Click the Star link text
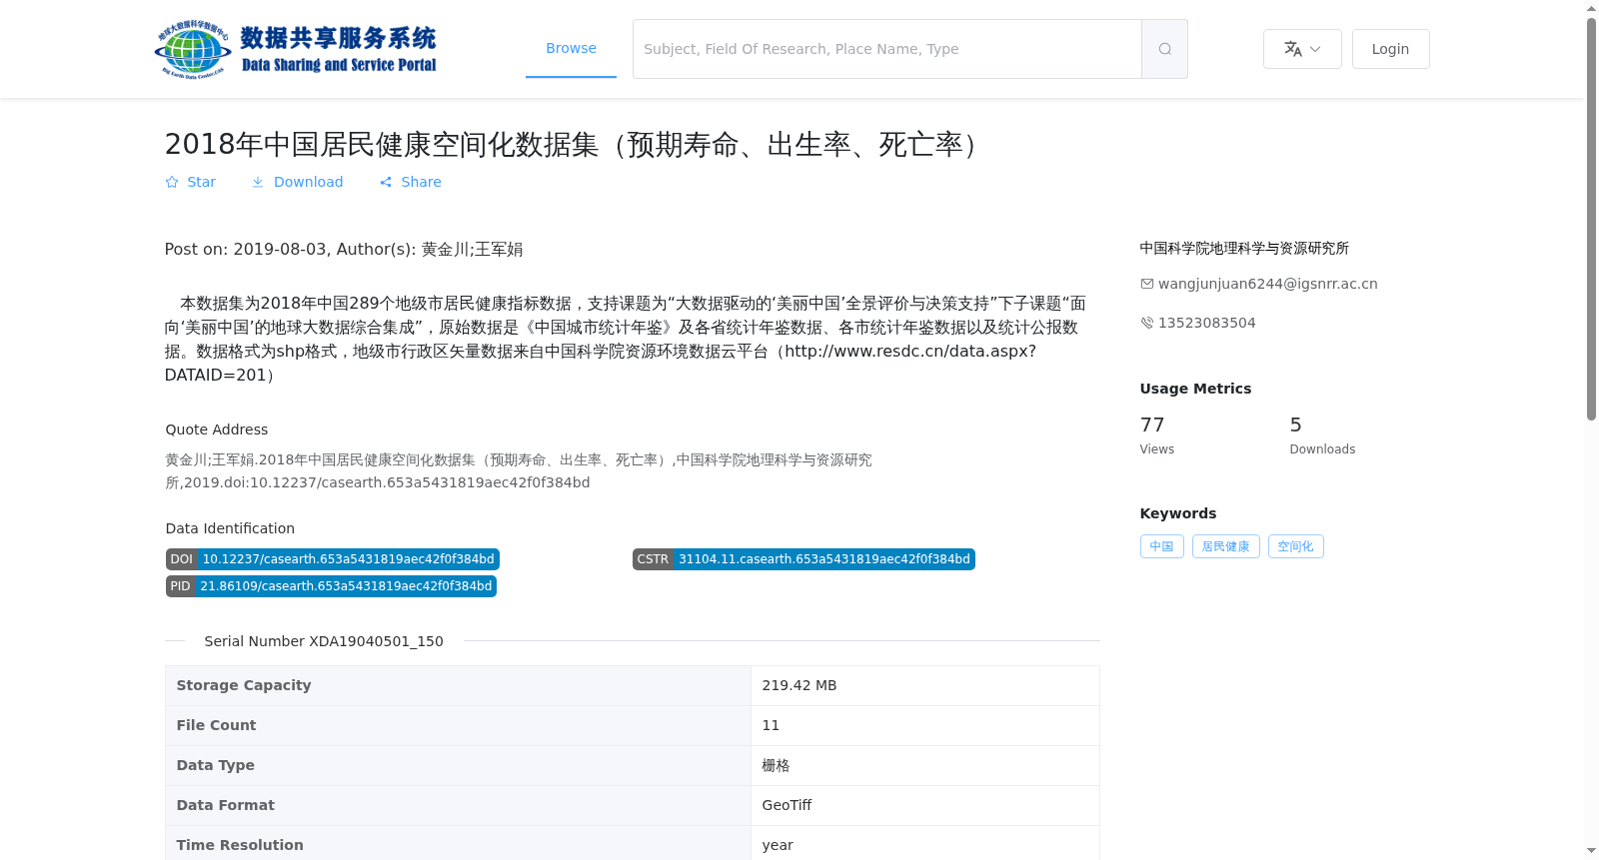 201,182
